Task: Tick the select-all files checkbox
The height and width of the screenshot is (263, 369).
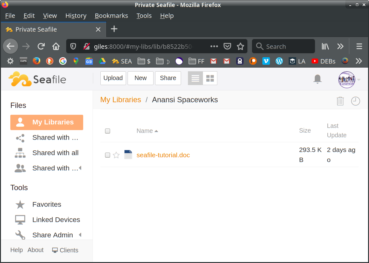Action: point(108,131)
